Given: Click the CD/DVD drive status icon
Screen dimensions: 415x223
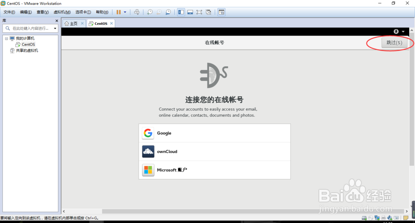Looking at the screenshot, I should pos(371,218).
